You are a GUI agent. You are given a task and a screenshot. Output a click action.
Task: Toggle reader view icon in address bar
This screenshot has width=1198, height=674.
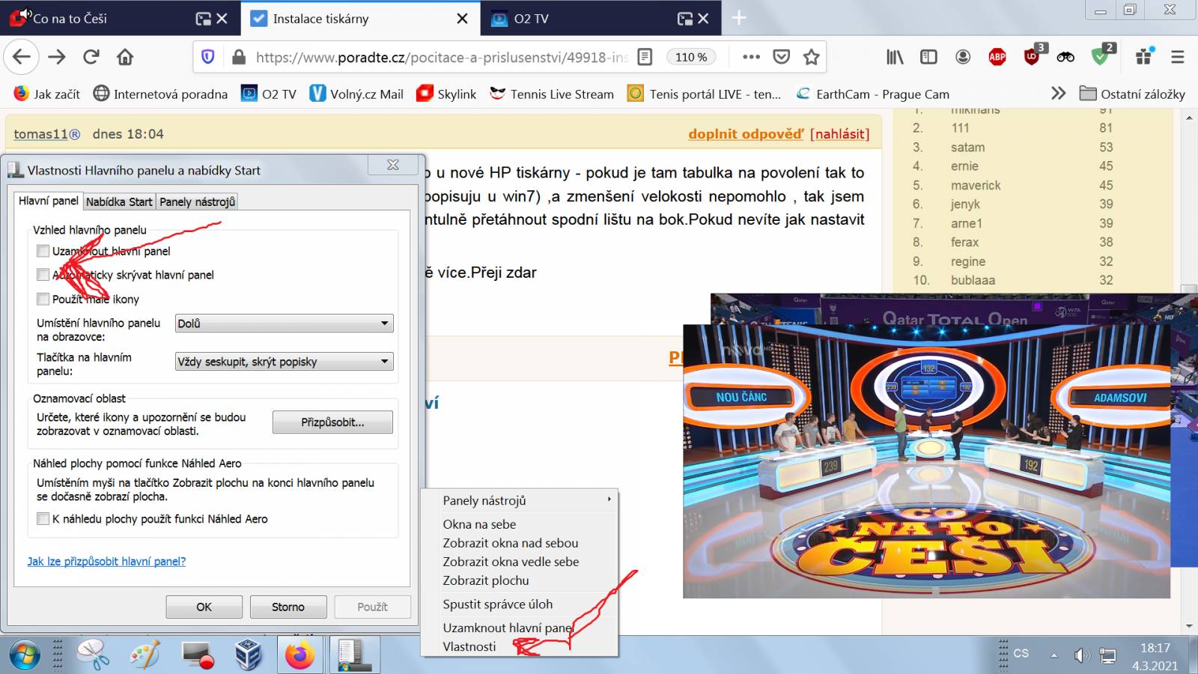(x=645, y=57)
